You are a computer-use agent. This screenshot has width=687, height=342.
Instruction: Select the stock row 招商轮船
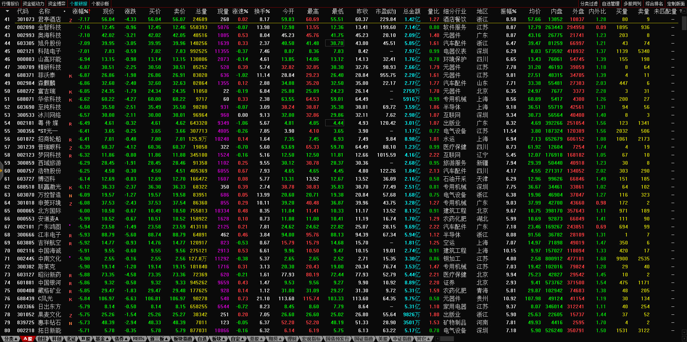click(49, 139)
